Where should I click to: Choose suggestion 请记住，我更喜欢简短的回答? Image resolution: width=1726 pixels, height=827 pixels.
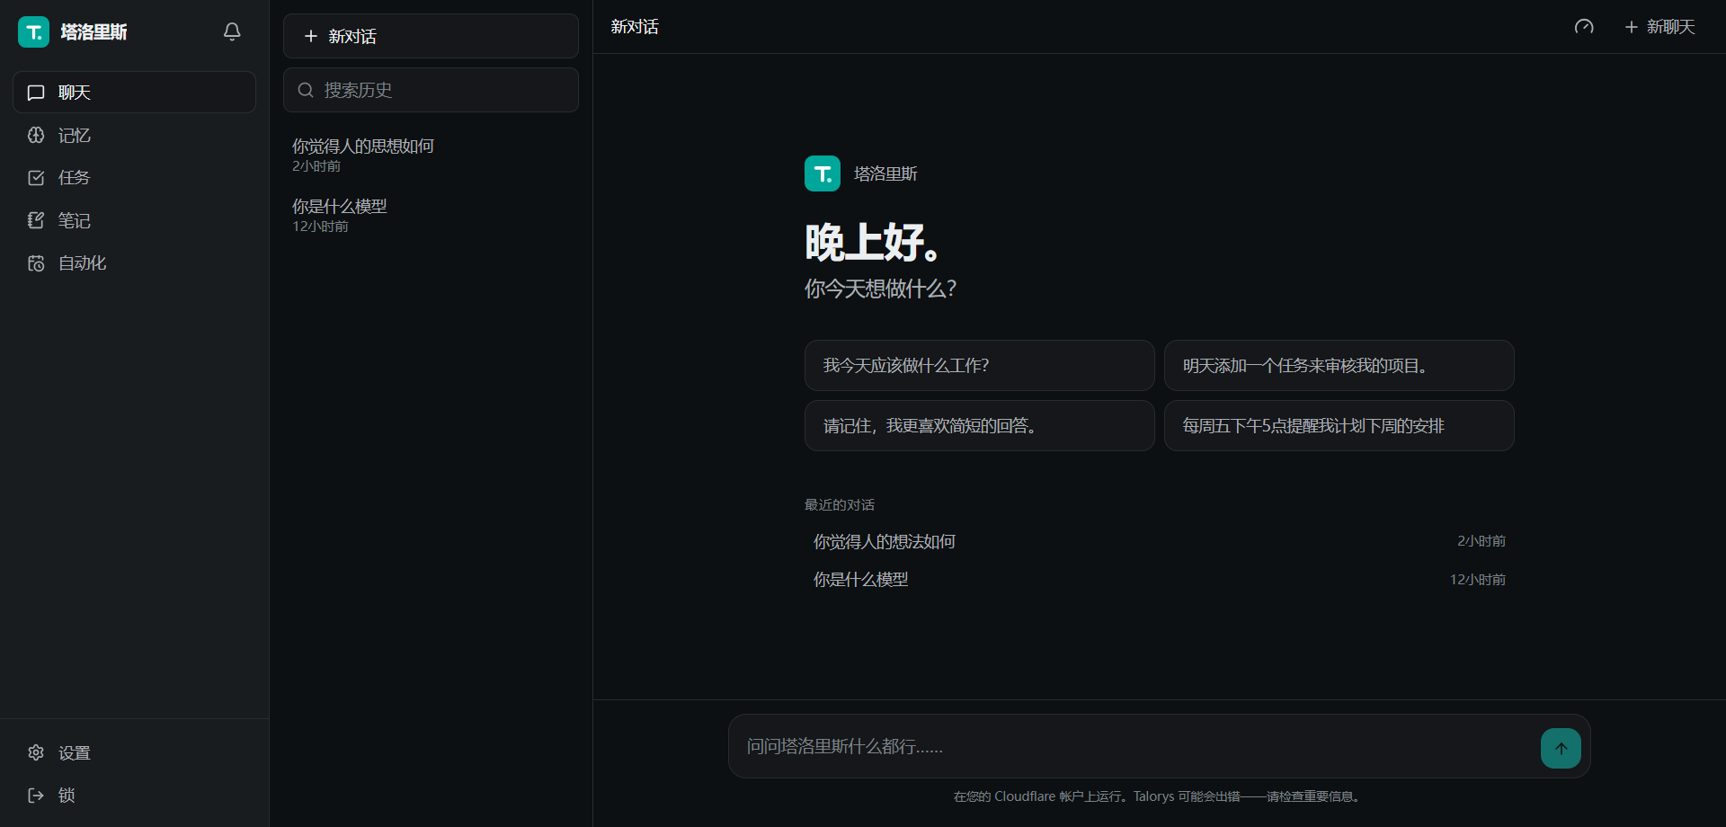tap(979, 425)
